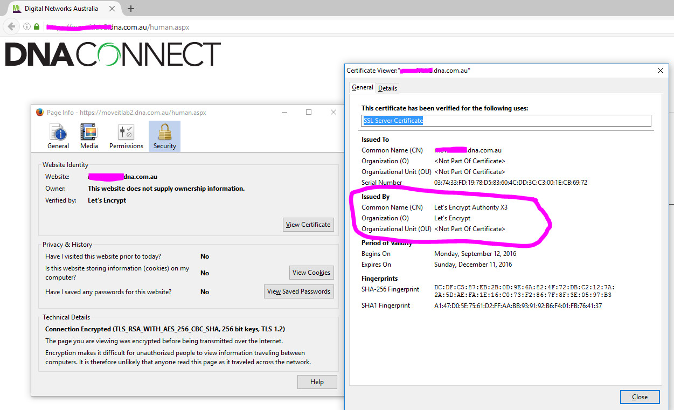Click 'This certificate has been verified for the following uses:'

tap(444, 108)
